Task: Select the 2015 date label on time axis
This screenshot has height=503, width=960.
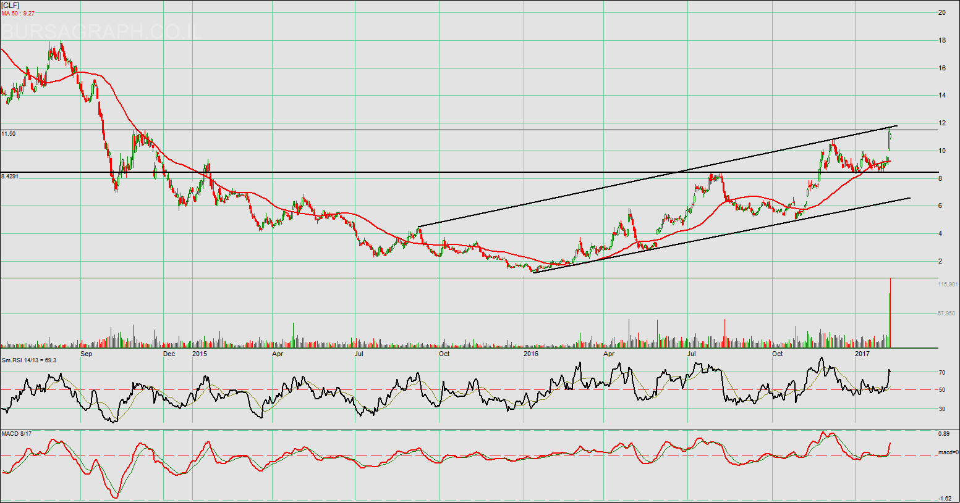Action: [x=200, y=354]
